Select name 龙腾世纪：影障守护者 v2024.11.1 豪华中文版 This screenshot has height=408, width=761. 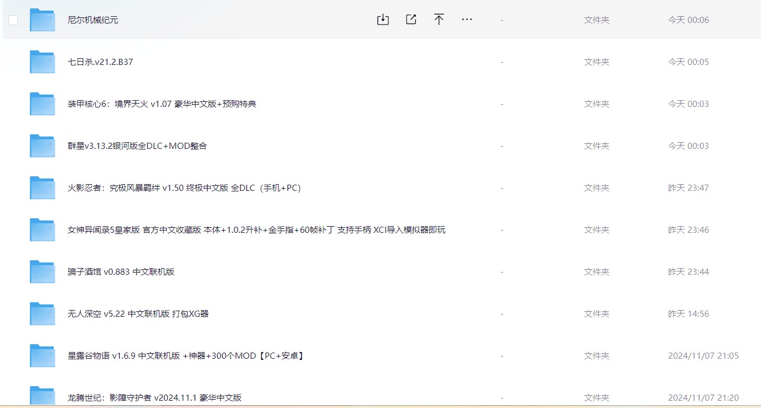(154, 398)
